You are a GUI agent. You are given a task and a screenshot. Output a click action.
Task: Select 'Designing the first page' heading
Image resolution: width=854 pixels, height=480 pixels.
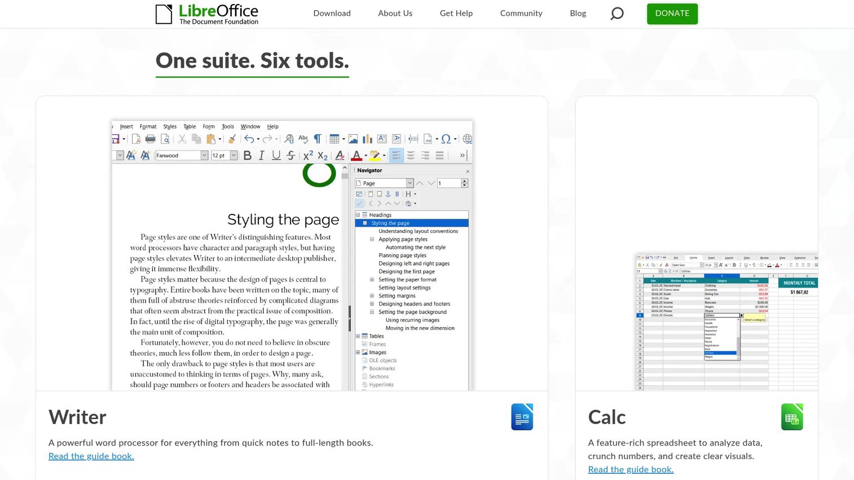point(407,272)
